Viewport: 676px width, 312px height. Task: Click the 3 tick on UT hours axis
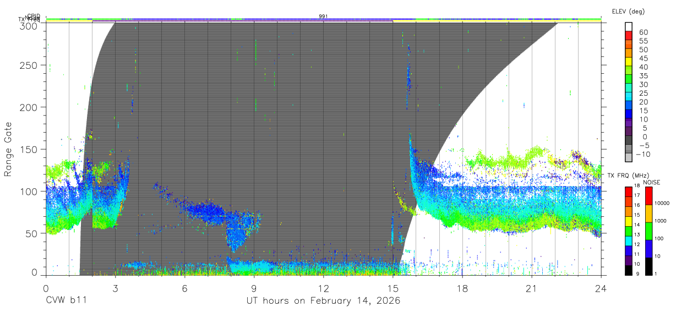(x=115, y=288)
